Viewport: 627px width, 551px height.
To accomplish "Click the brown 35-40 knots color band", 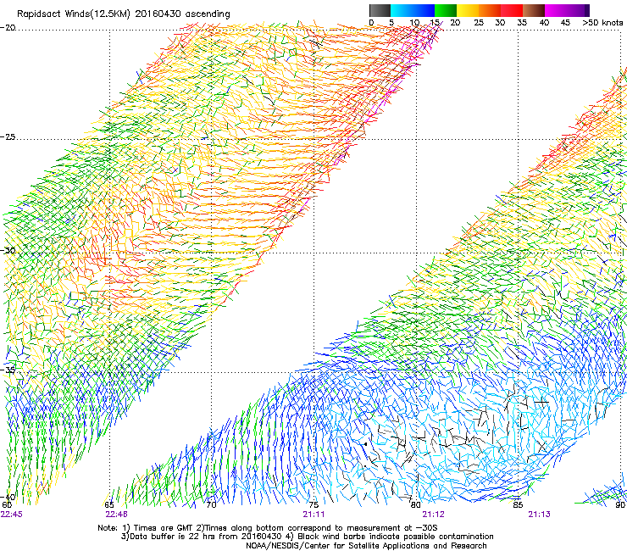I will click(534, 10).
